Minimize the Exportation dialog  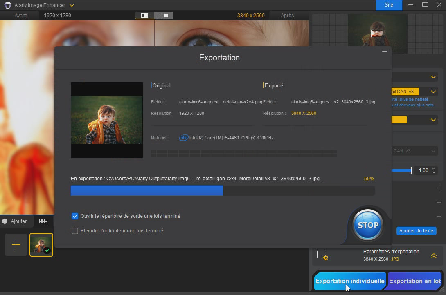(x=384, y=52)
